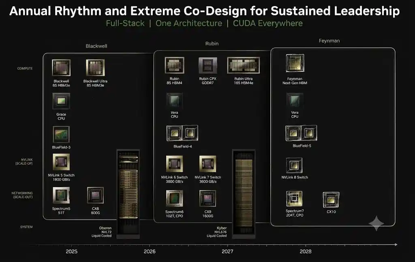Screen dimensions: 415x262
Task: Click the 2028 timeline marker
Action: click(x=306, y=251)
